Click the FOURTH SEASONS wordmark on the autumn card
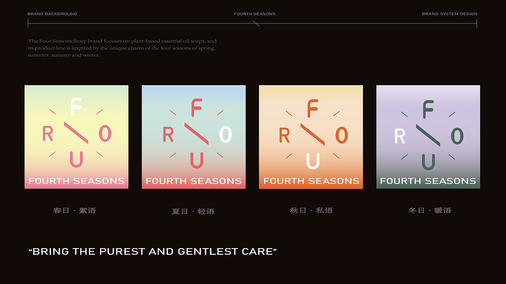The height and width of the screenshot is (284, 506). tap(312, 181)
